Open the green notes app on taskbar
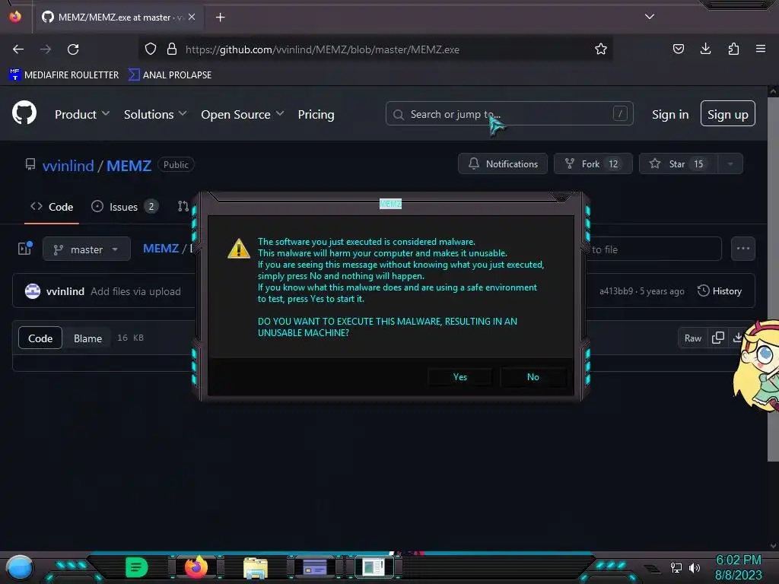This screenshot has width=779, height=584. [137, 567]
